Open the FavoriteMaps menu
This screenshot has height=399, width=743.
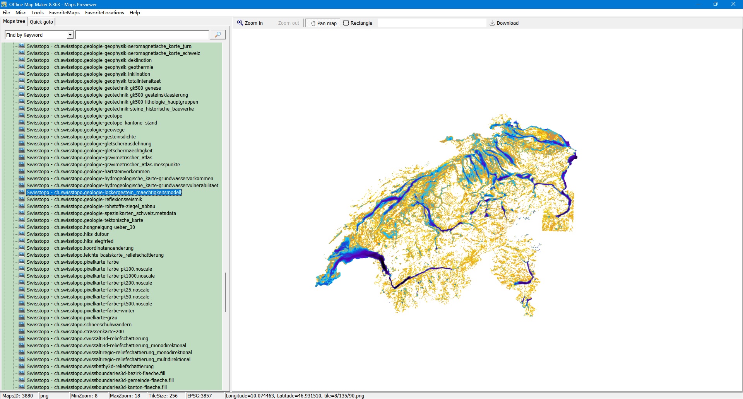tap(64, 13)
